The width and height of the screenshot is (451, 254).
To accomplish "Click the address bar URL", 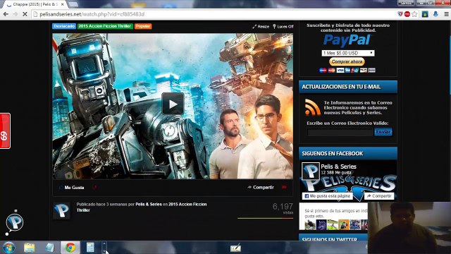I will [92, 14].
